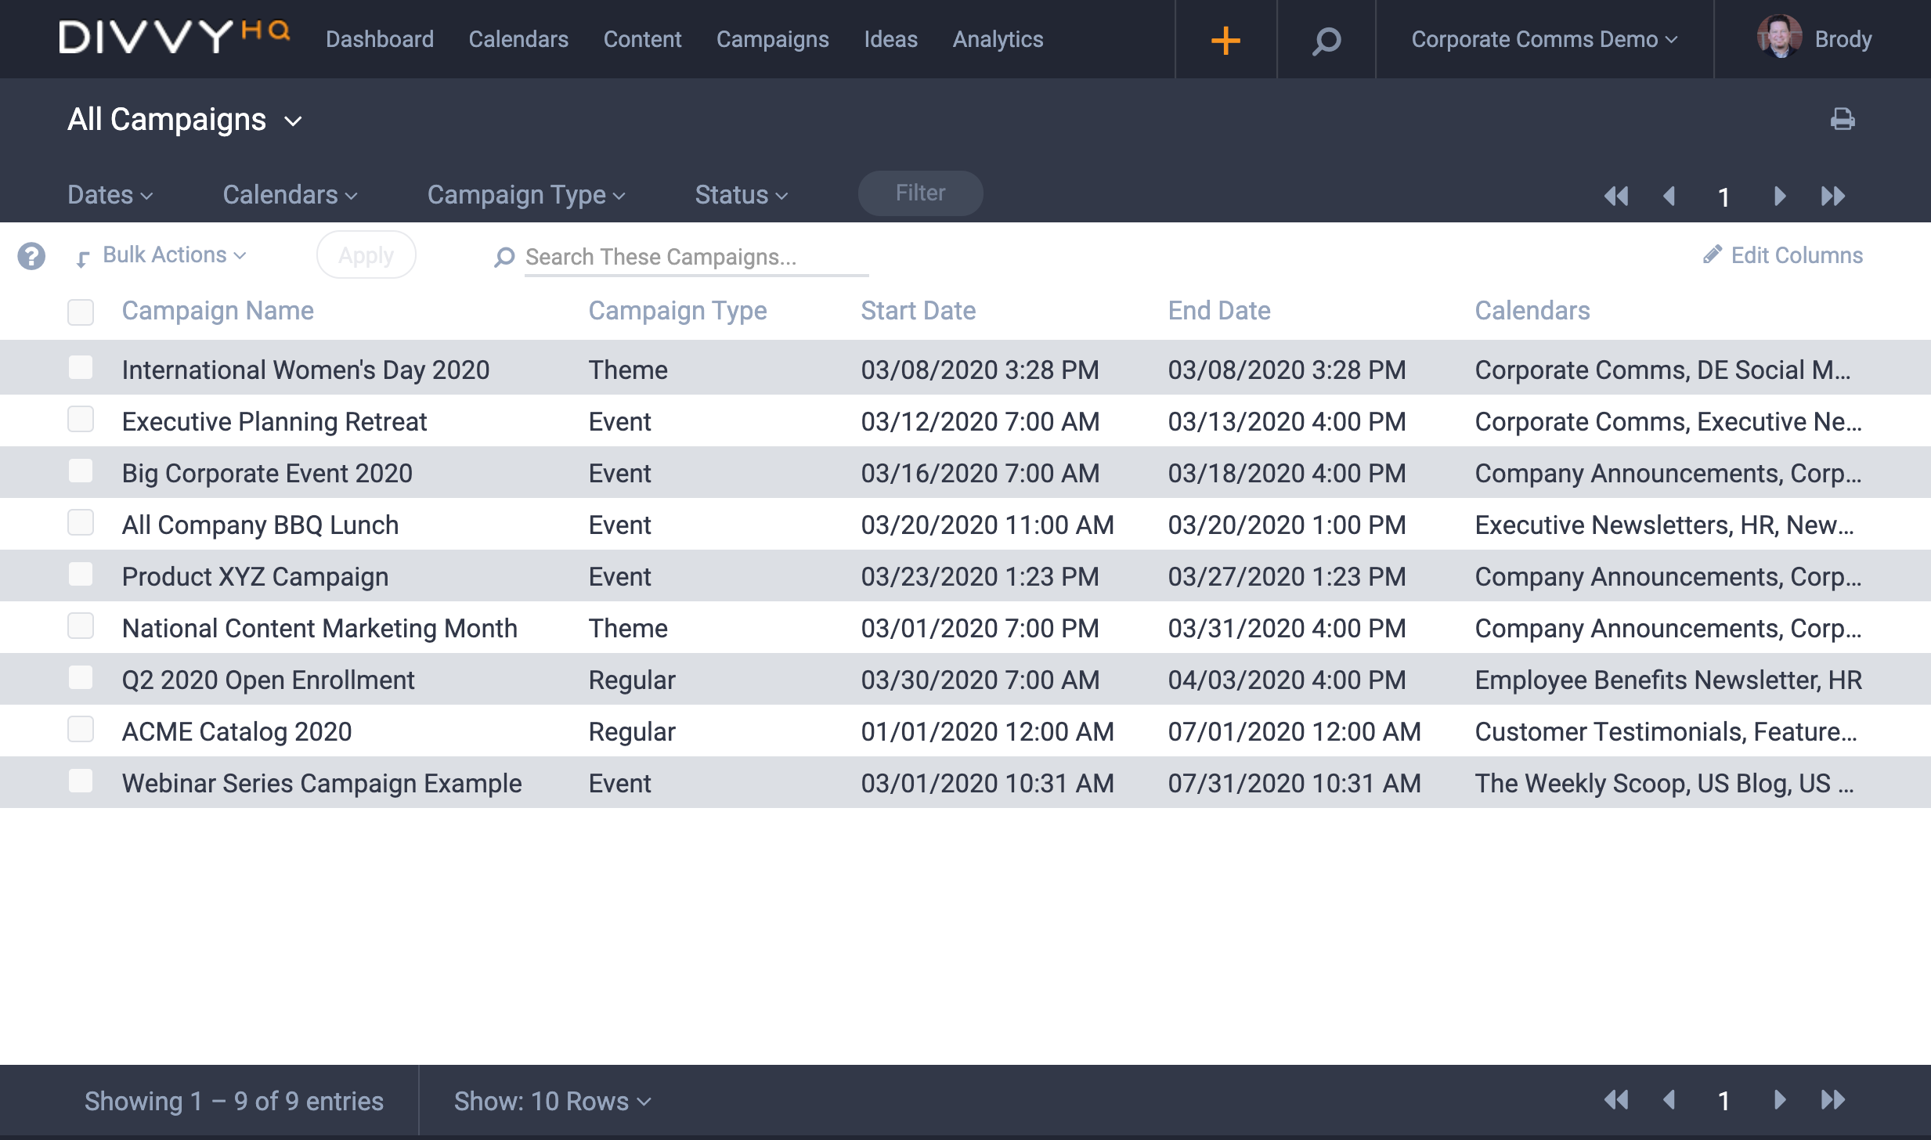Viewport: 1931px width, 1140px height.
Task: Click page number 1 in pagination
Action: pos(1725,196)
